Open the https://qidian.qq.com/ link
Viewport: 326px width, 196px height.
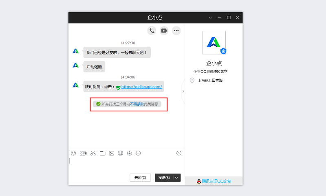tap(141, 87)
